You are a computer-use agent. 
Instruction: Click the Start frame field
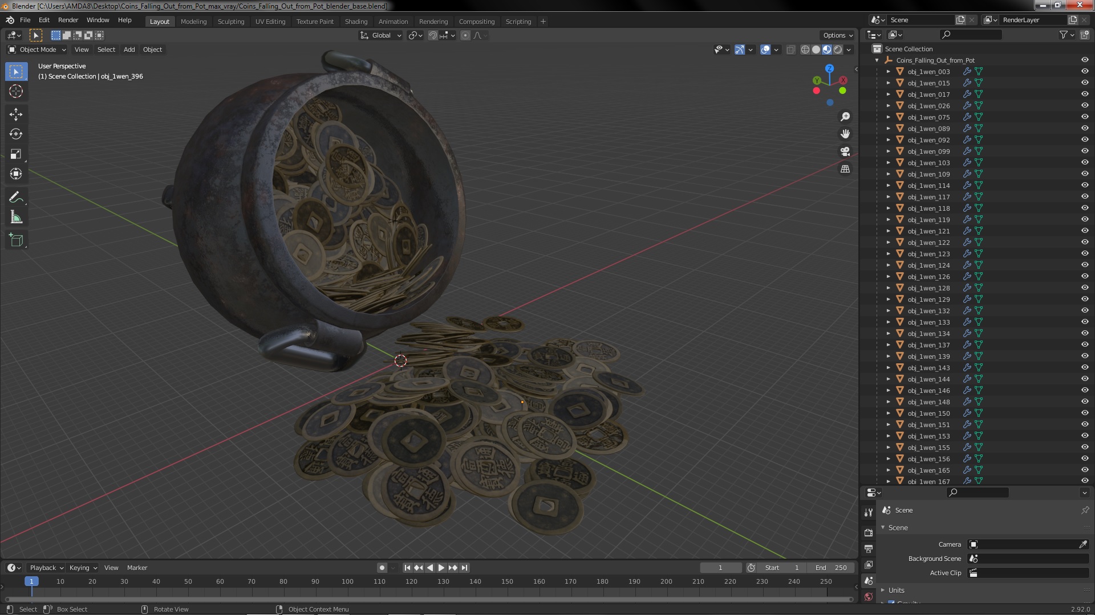(x=782, y=568)
